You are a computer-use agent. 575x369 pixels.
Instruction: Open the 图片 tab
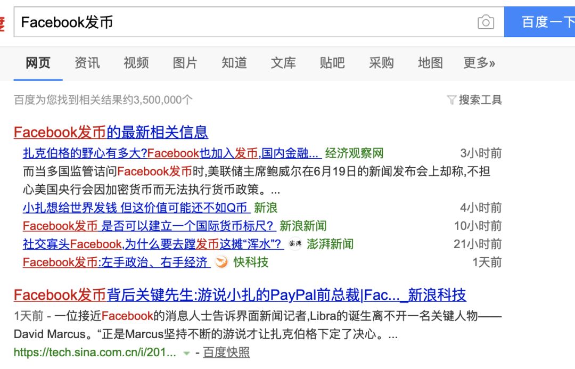click(185, 63)
